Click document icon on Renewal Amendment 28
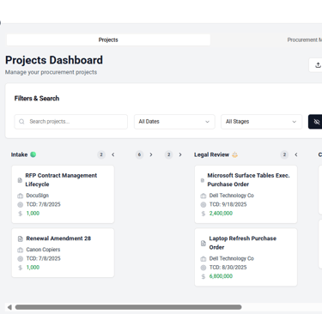The width and height of the screenshot is (322, 314). point(20,239)
